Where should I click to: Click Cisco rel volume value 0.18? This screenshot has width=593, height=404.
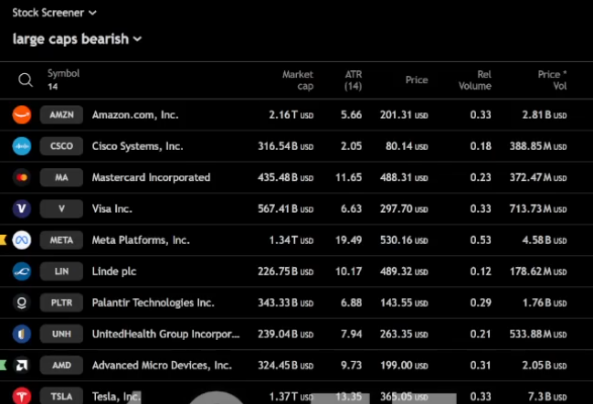pos(481,146)
